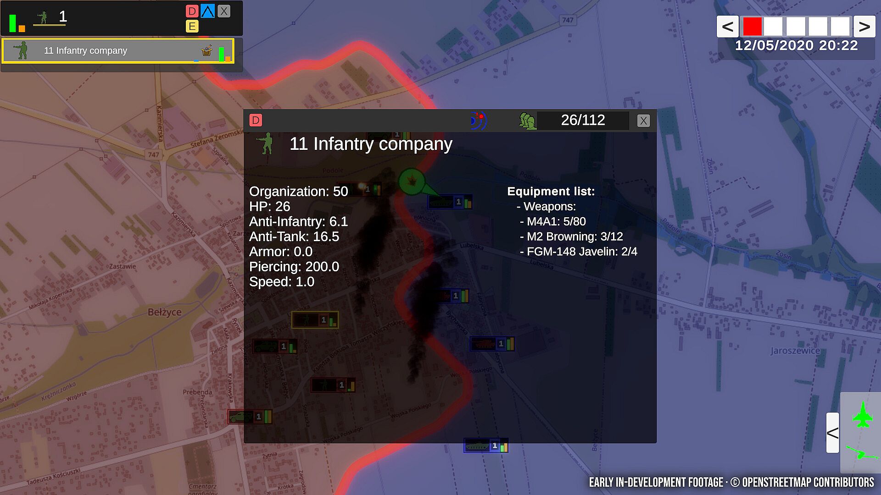Set game speed to the fifth box
Screen dimensions: 881x495
[840, 27]
